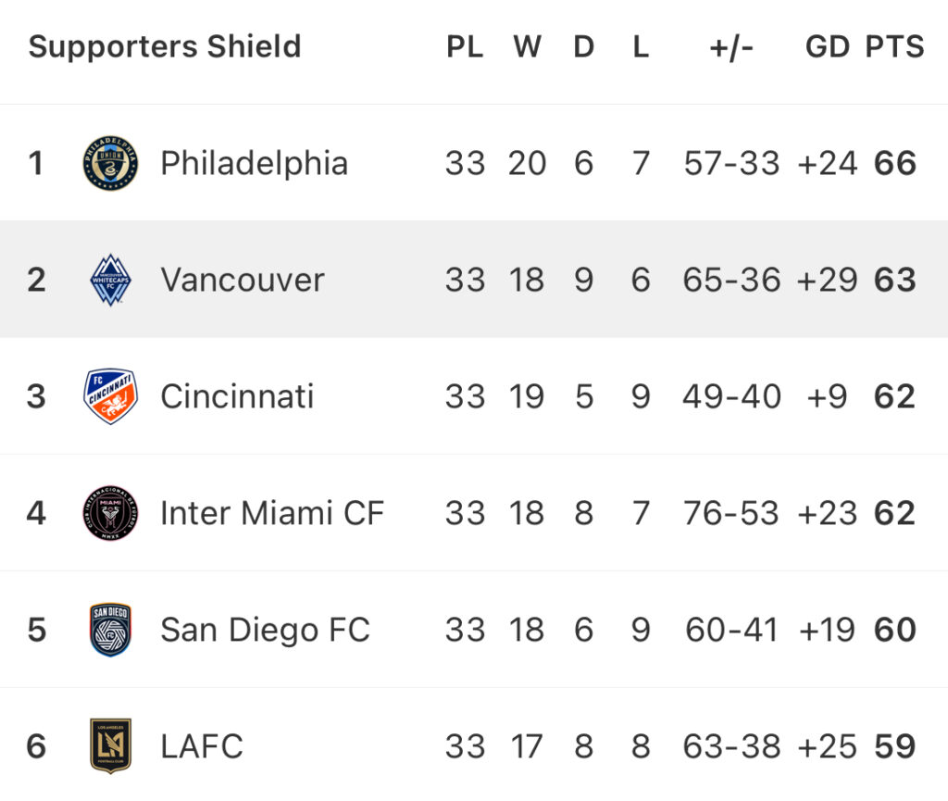Open the Philadelphia team name link
948x801 pixels.
click(254, 163)
